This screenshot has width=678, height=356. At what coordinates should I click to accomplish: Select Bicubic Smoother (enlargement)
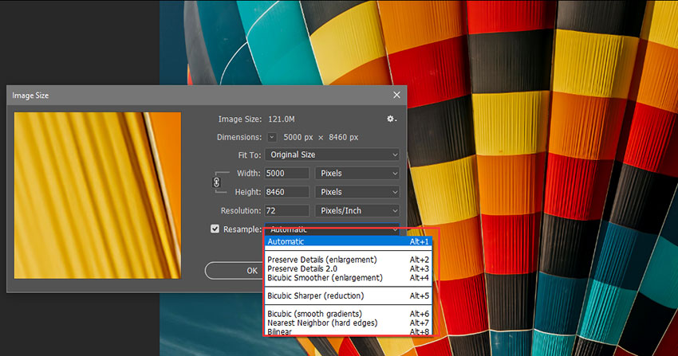[348, 278]
